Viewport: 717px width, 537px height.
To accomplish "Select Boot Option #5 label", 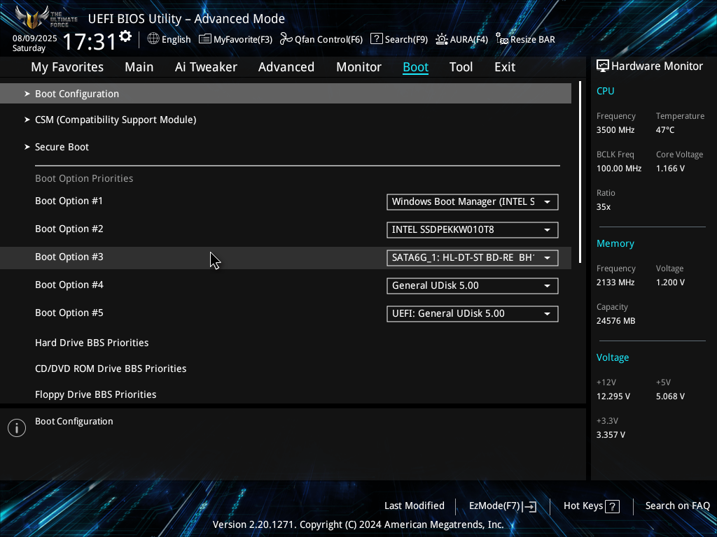I will pos(69,313).
